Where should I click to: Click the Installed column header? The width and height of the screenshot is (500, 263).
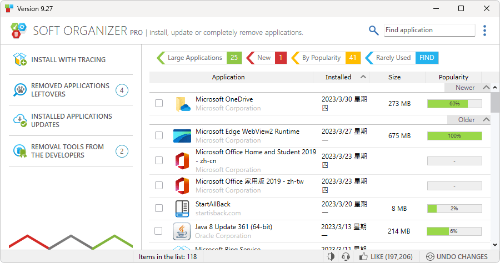341,77
